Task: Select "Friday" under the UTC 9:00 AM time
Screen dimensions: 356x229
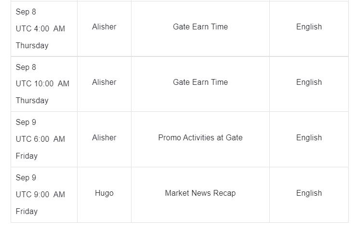Action: (26, 211)
